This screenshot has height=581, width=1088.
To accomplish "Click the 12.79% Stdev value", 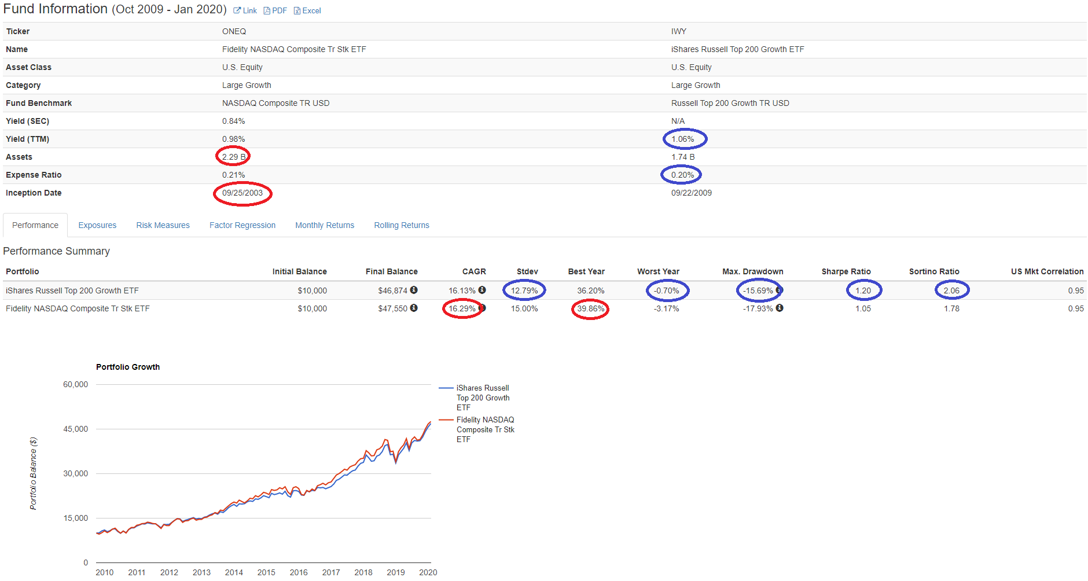I will [x=524, y=290].
